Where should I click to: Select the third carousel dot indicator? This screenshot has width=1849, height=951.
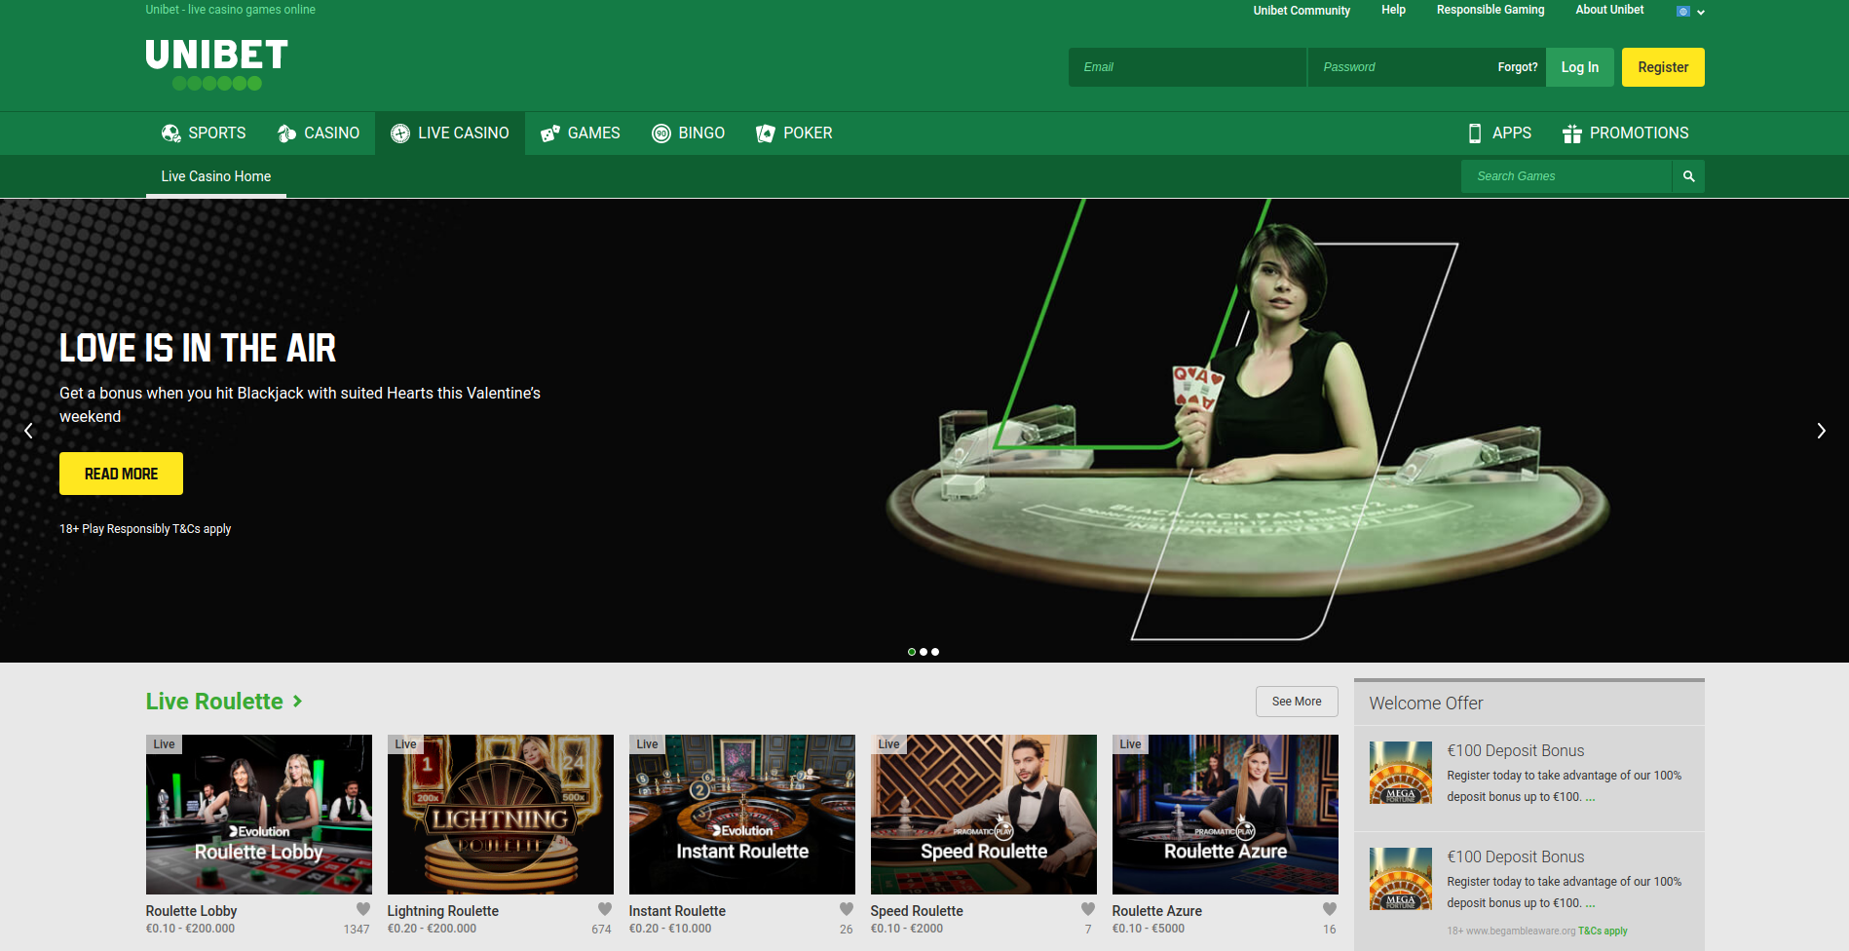pyautogui.click(x=935, y=652)
